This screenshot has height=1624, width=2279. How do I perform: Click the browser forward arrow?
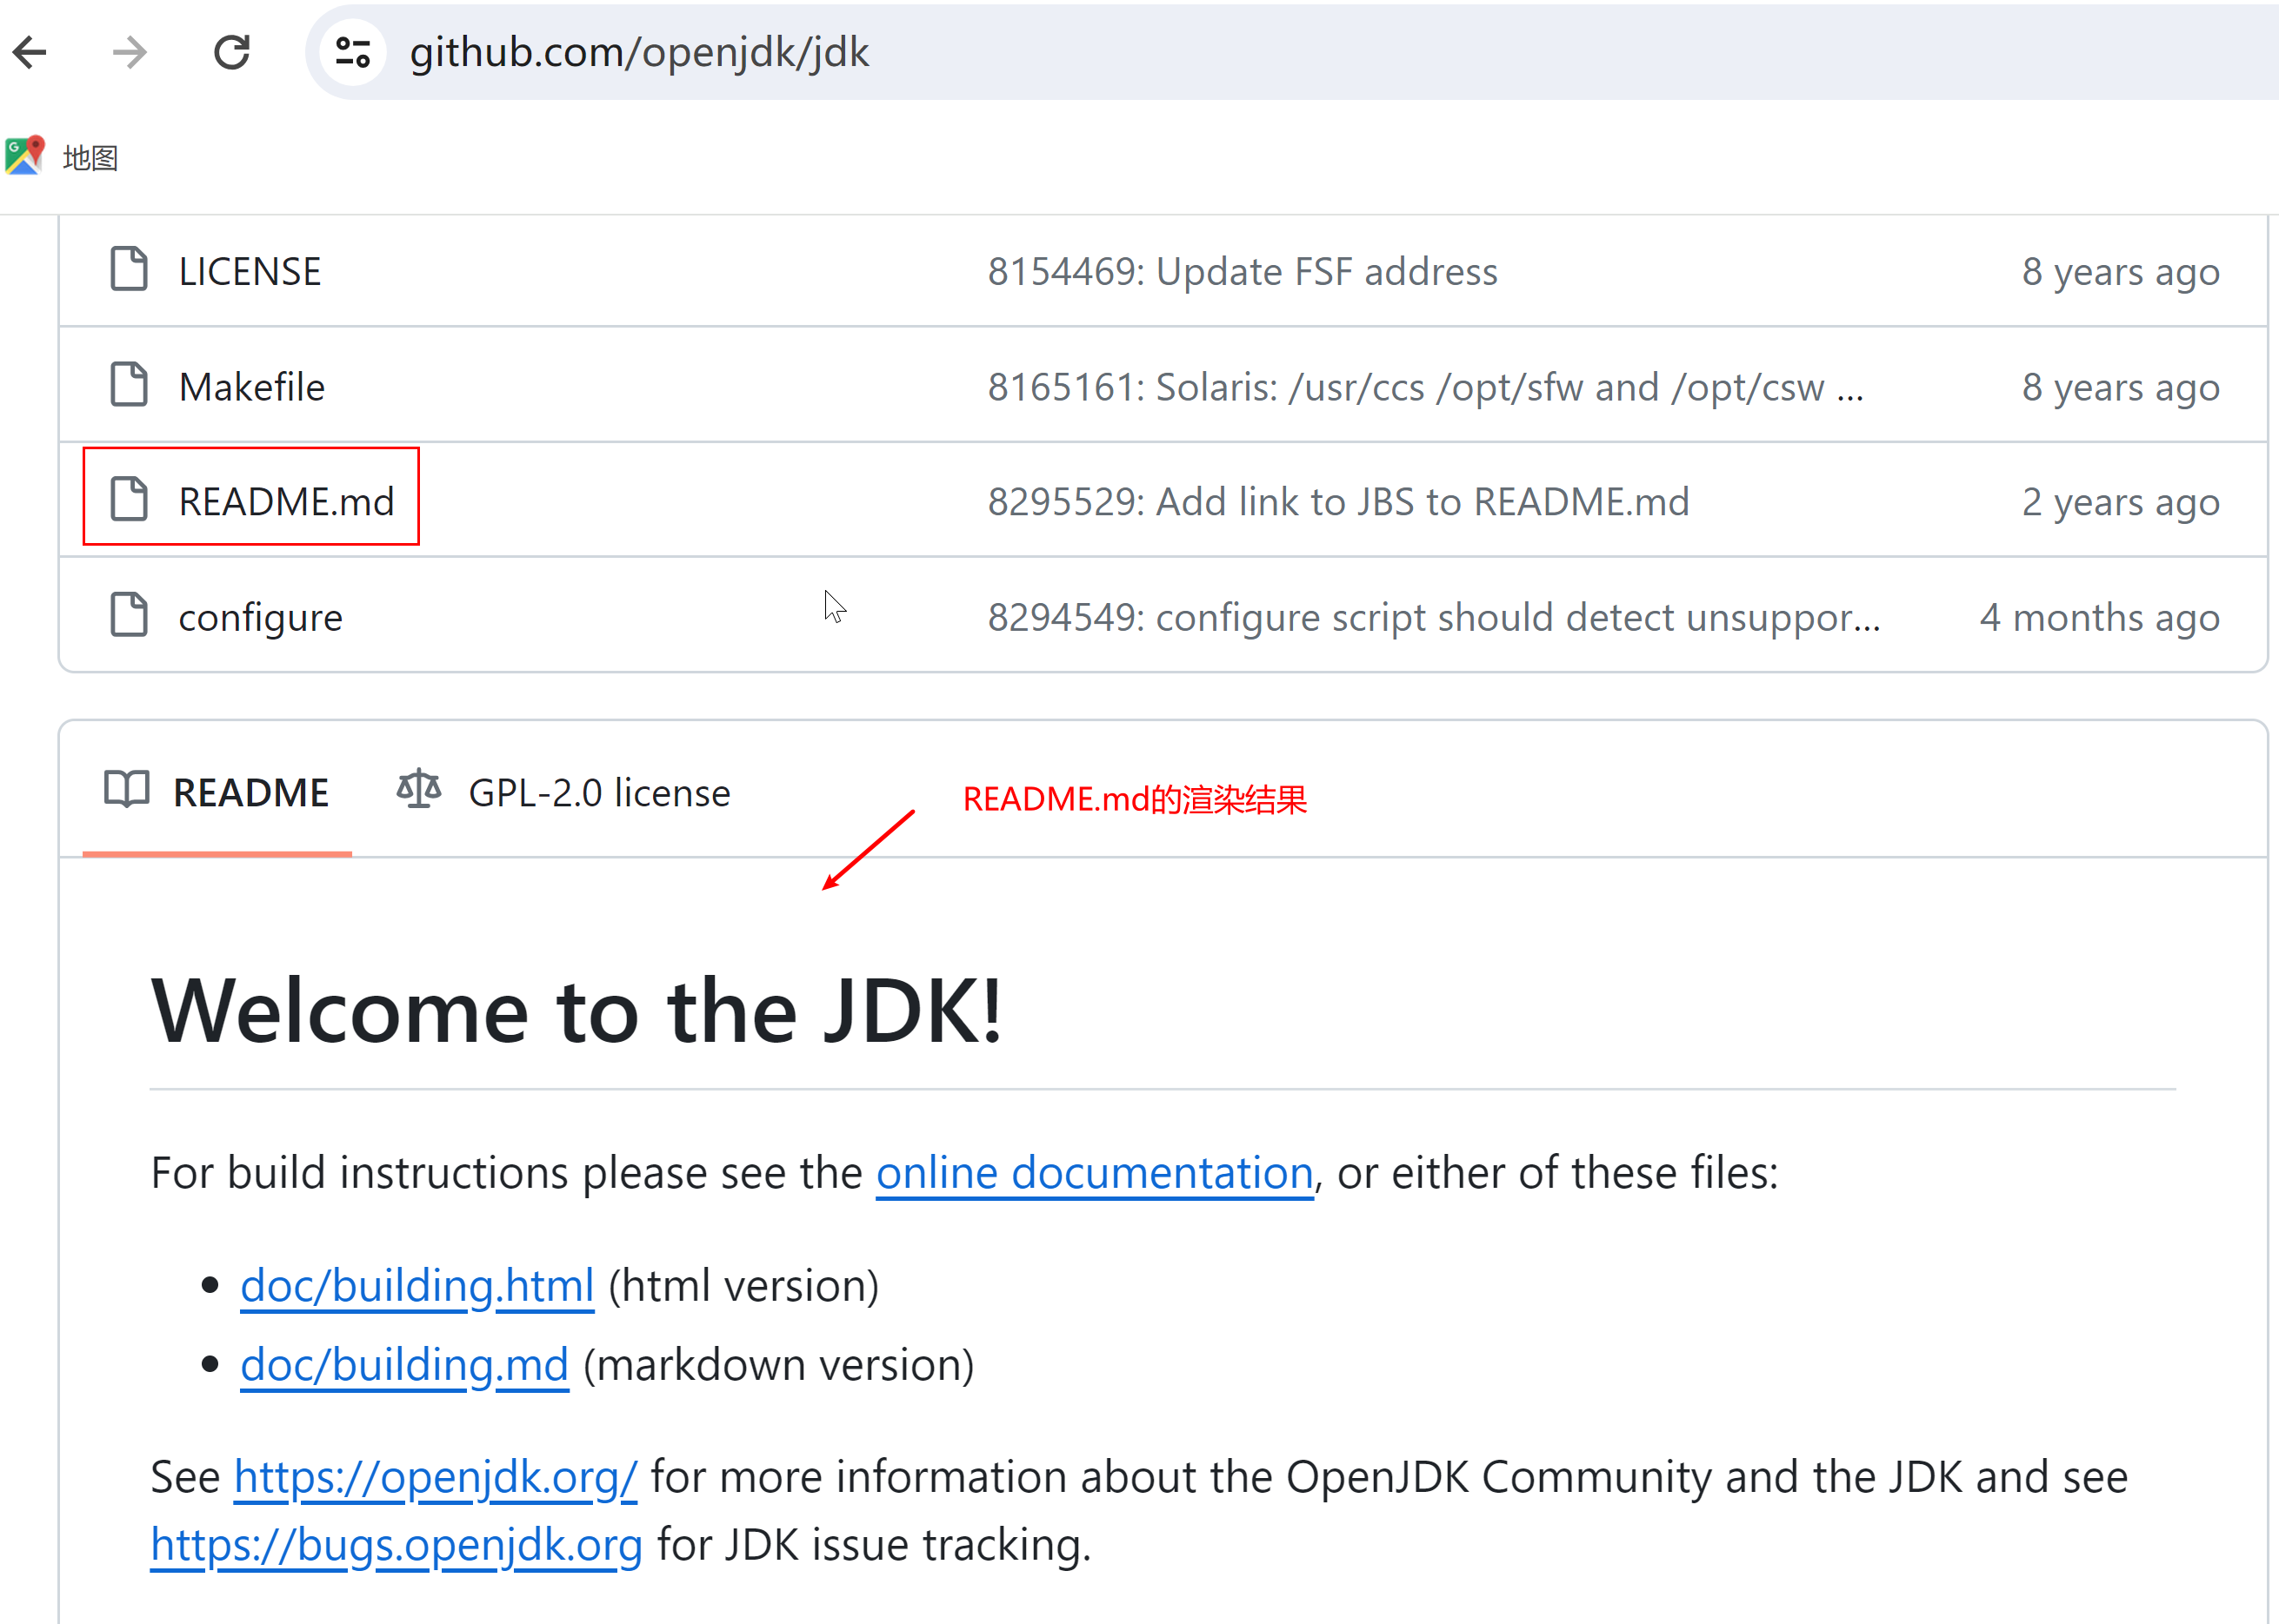pos(130,52)
